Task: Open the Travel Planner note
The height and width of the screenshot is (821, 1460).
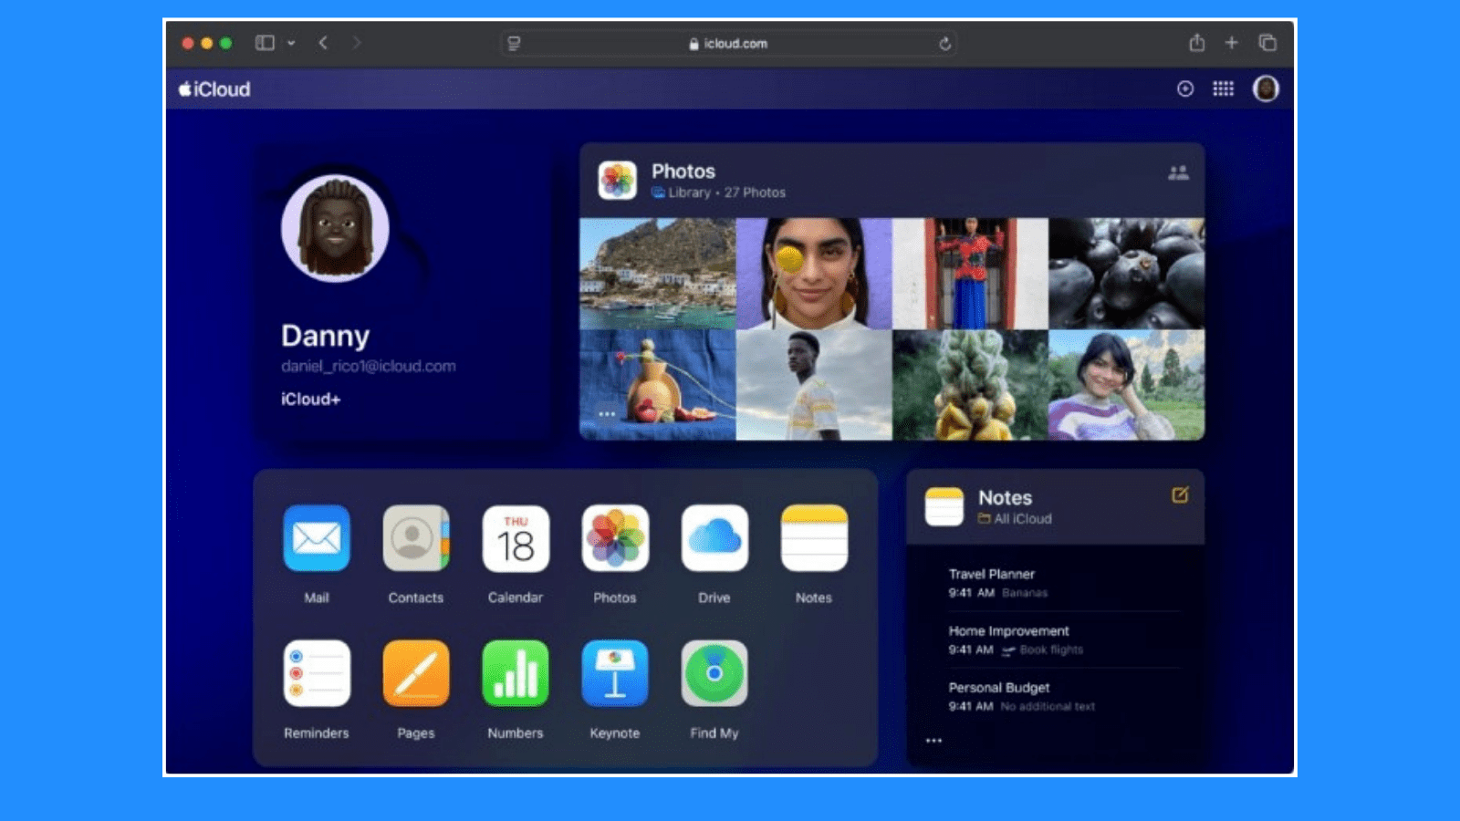Action: tap(990, 574)
